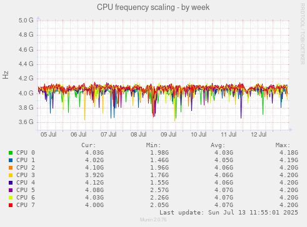
Task: Click the '4.4 G' y-axis label
Action: coord(26,64)
